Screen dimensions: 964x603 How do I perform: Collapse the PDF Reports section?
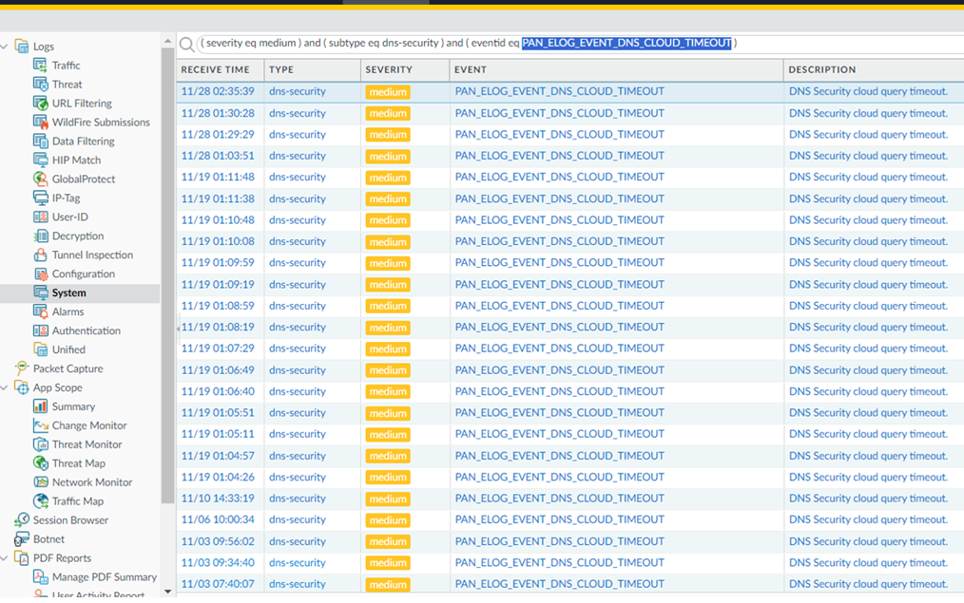click(6, 557)
